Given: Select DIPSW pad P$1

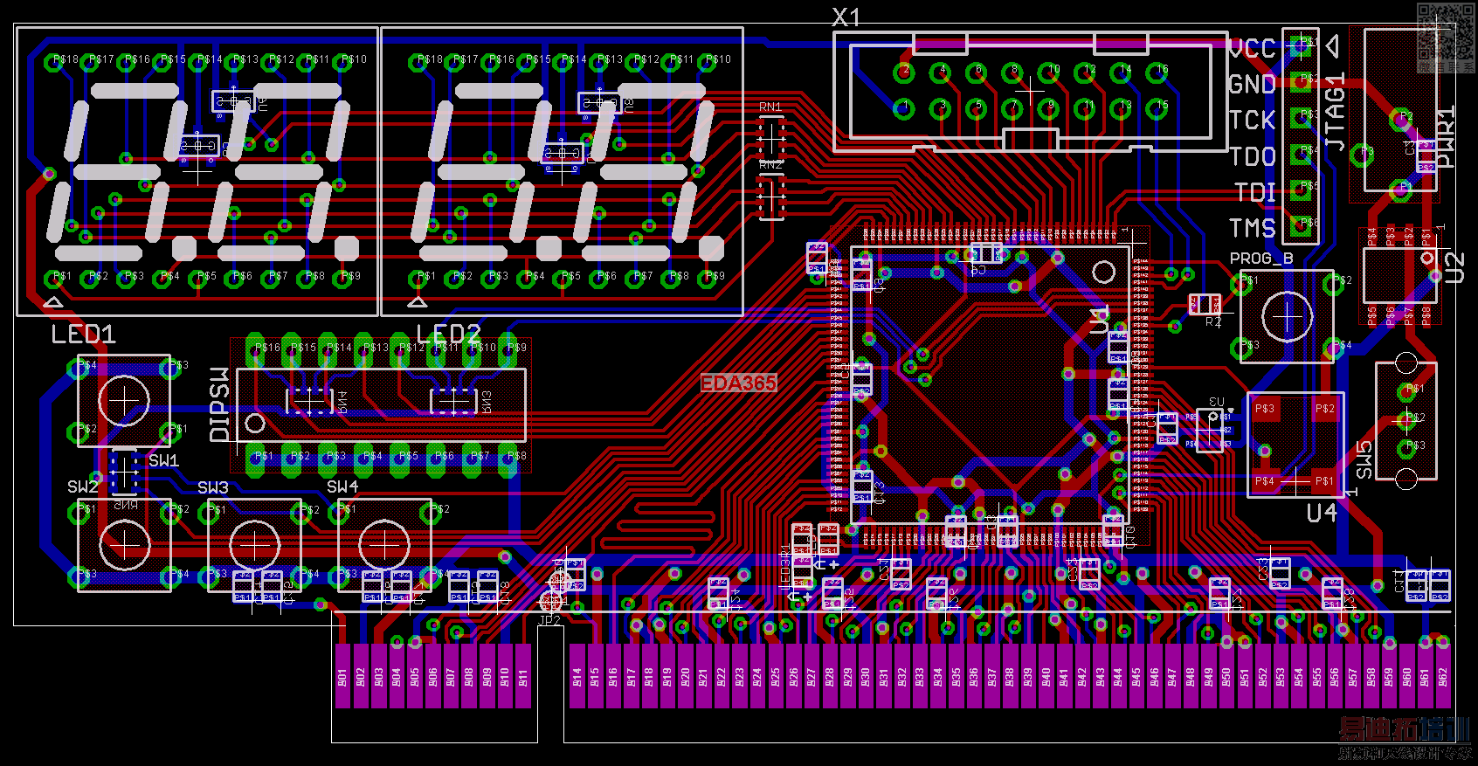Looking at the screenshot, I should [x=256, y=459].
